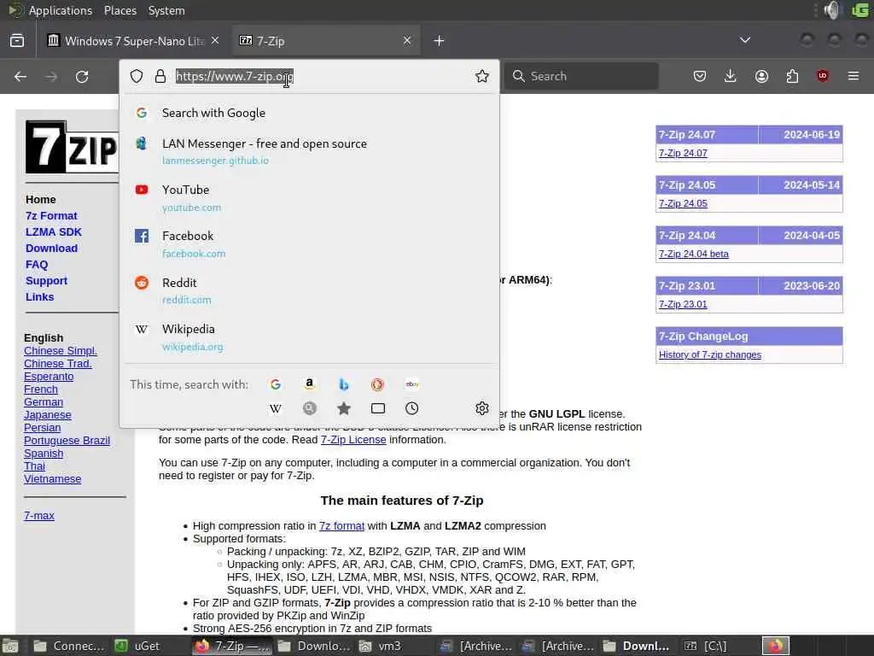Close the 7-Zip tab
The width and height of the screenshot is (874, 656).
pos(407,41)
